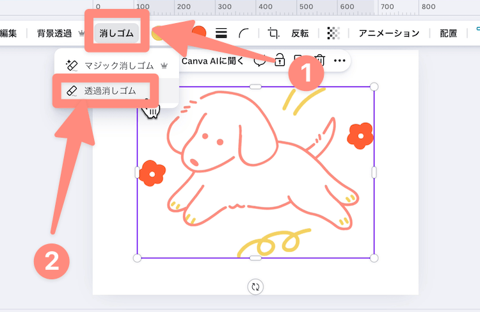480x312 pixels.
Task: Click the trash delete icon
Action: [320, 60]
